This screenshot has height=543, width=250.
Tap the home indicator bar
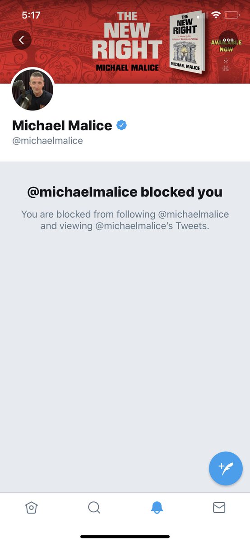(125, 537)
